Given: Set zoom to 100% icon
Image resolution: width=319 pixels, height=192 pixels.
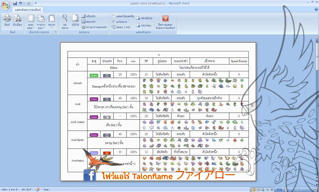Looking at the screenshot, I should [75, 21].
